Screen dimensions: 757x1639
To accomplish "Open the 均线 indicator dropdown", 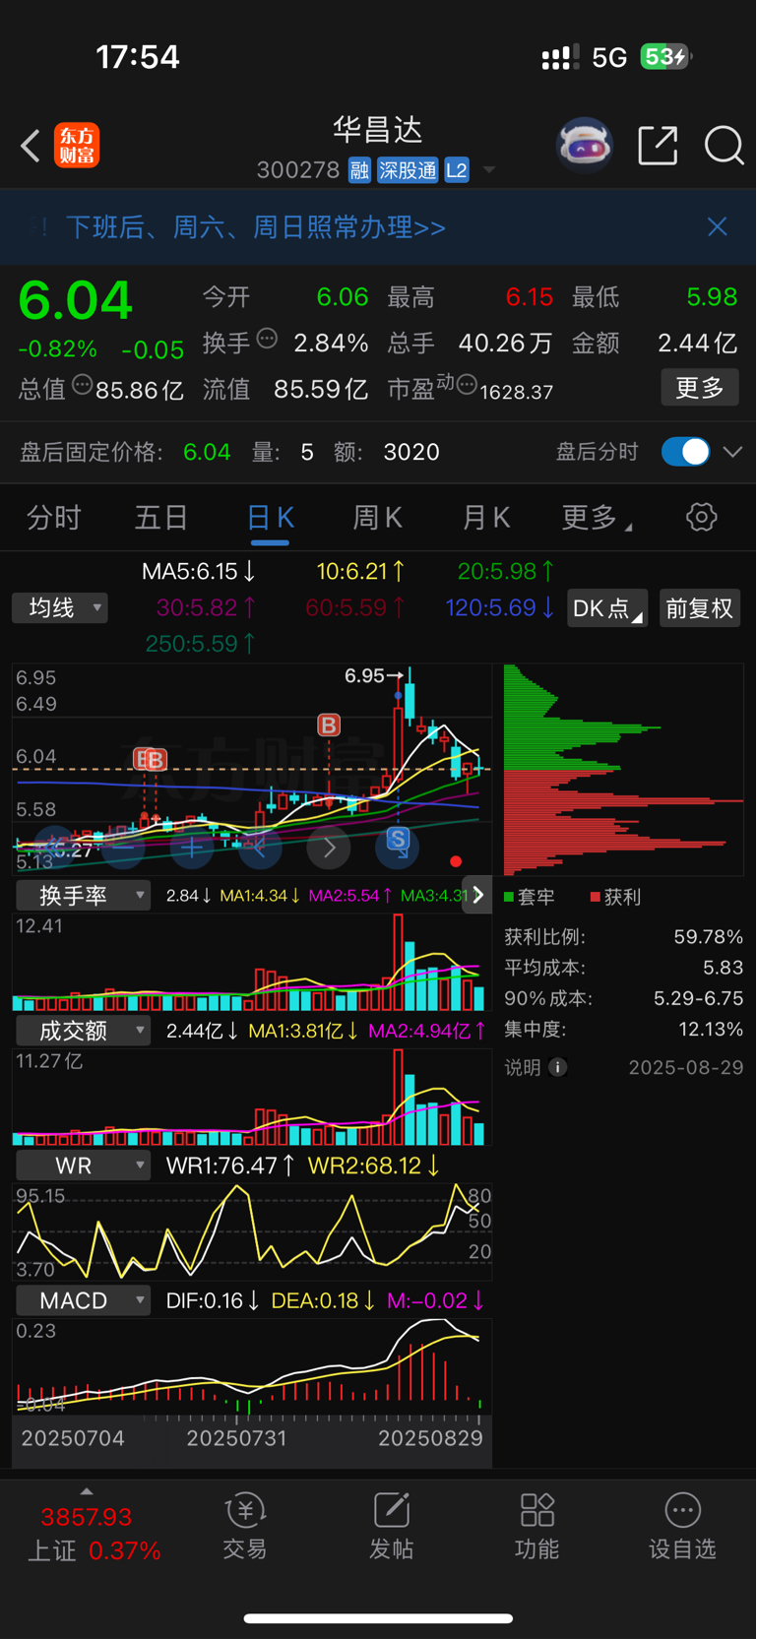I will pyautogui.click(x=60, y=607).
